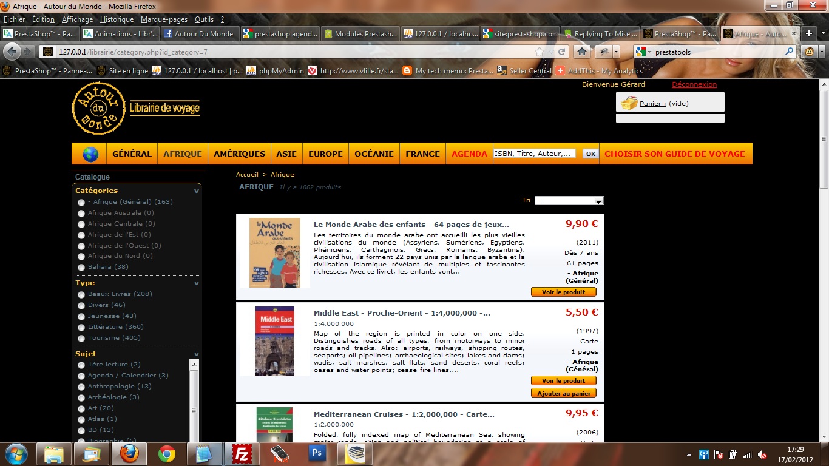
Task: Click Mediterranean Cruises product title
Action: 404,414
